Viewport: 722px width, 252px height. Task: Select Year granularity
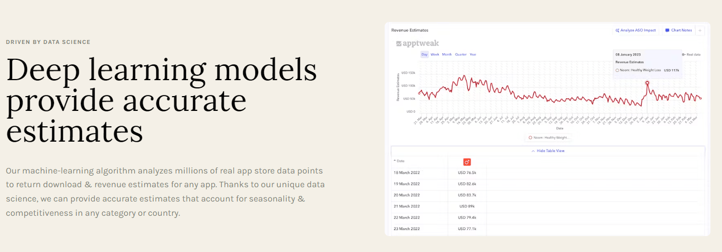tap(473, 54)
